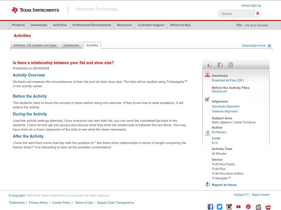281x210 pixels.
Task: Share the activity on Facebook
Action: click(220, 65)
